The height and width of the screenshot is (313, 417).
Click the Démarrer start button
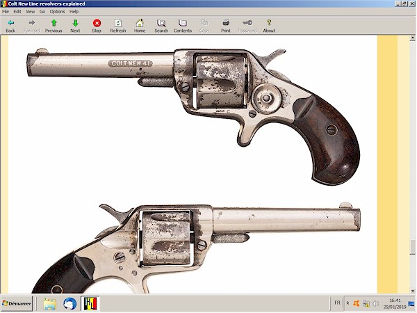17,303
